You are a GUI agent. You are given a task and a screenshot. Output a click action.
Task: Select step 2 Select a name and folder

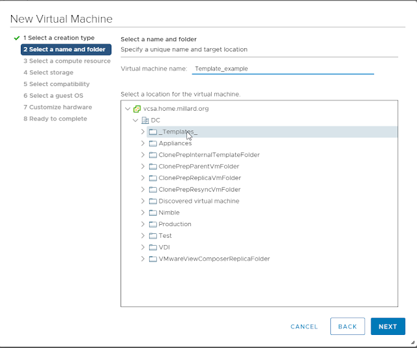[66, 50]
